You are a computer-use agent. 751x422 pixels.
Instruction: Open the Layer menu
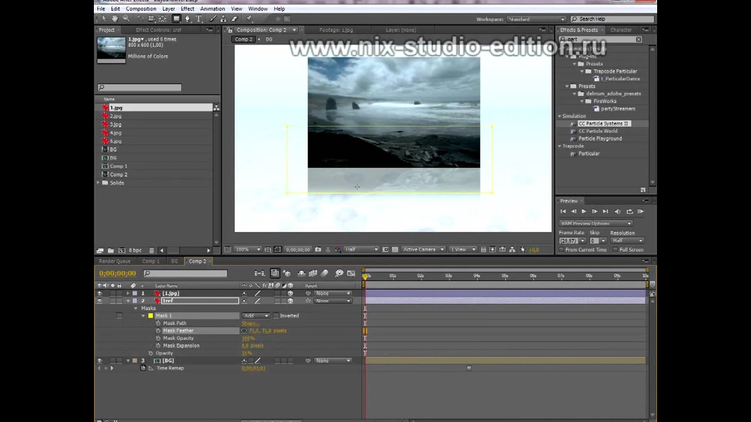(x=168, y=9)
